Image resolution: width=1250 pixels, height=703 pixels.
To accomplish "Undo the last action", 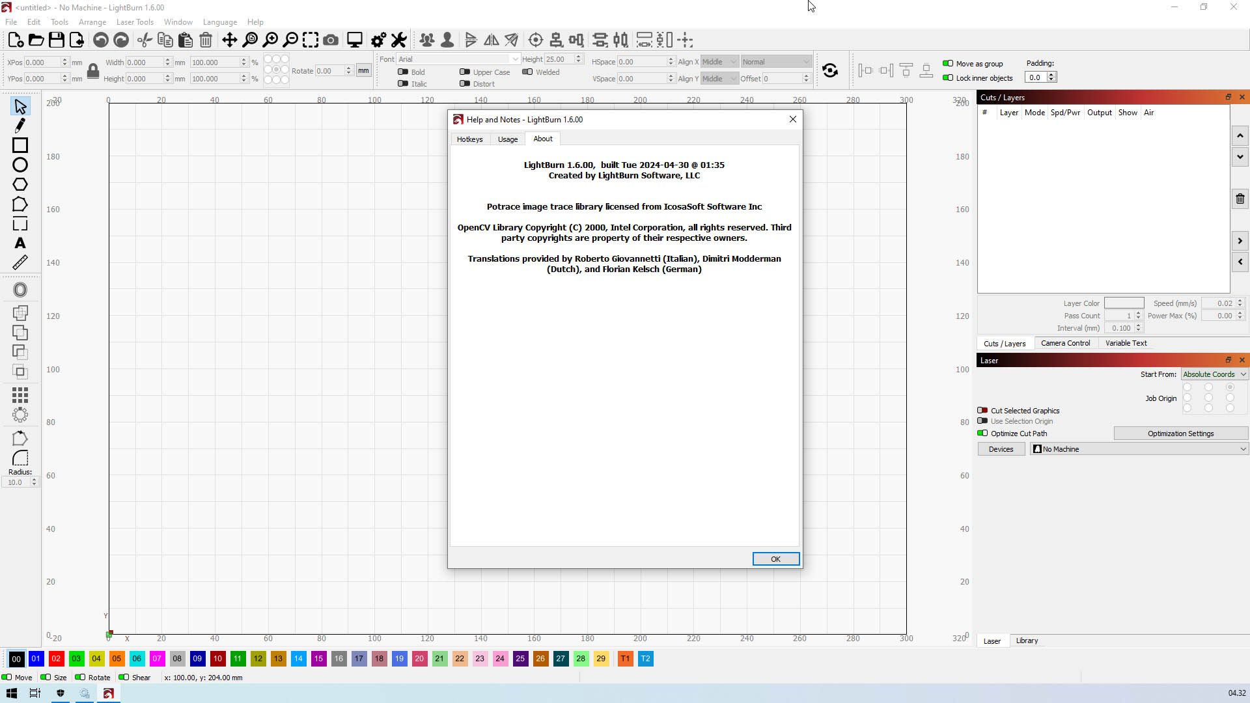I will pos(100,40).
